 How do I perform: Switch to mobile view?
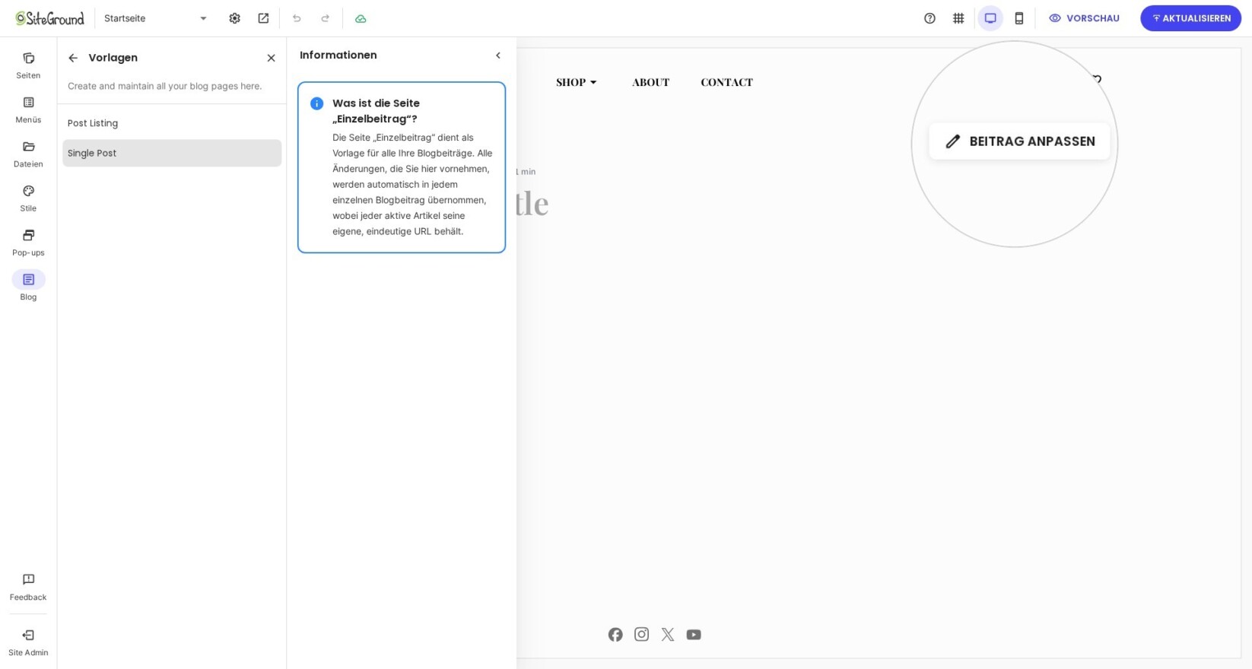pos(1019,18)
